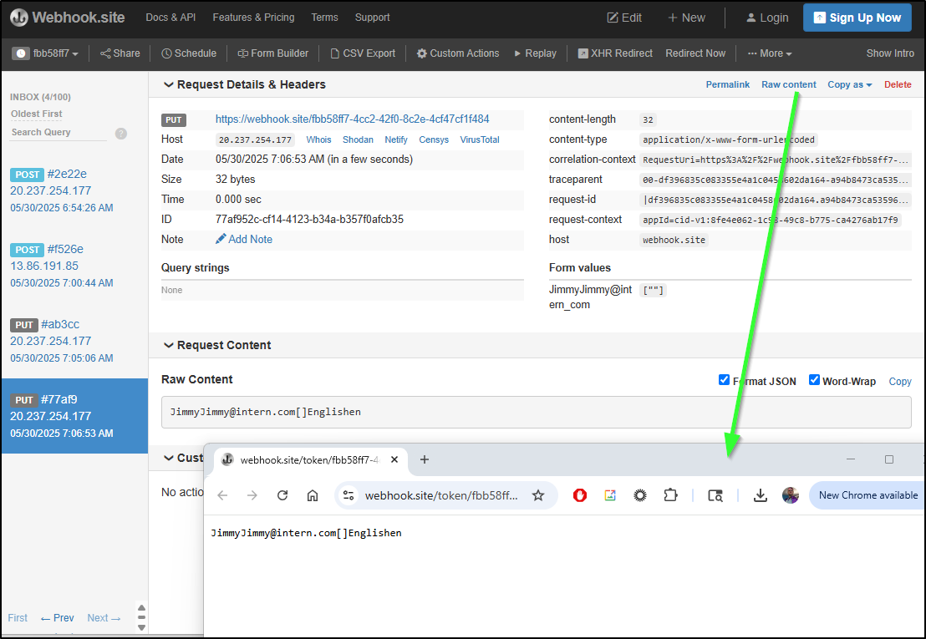926x639 pixels.
Task: Click Oldest First sort toggle
Action: click(x=36, y=114)
